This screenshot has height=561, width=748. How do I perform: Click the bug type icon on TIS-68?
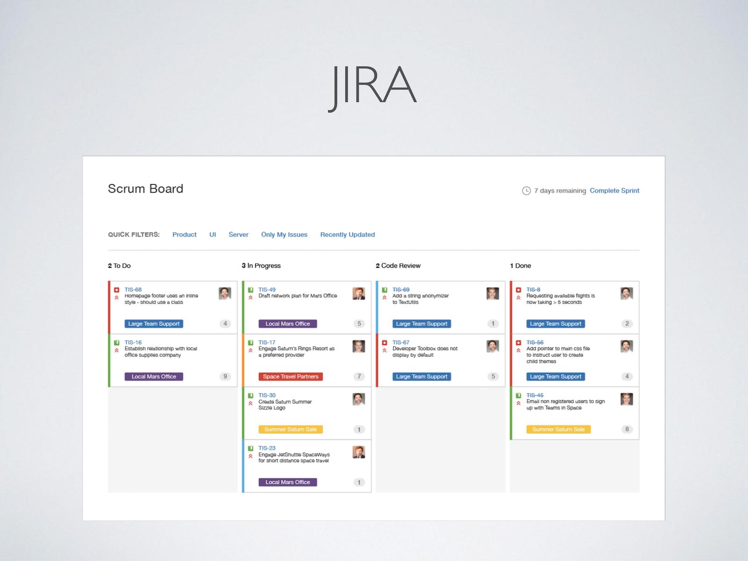click(x=117, y=290)
